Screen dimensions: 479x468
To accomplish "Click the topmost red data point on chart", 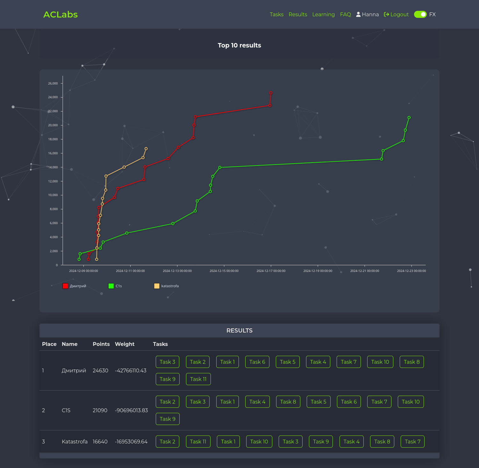I will pyautogui.click(x=271, y=93).
